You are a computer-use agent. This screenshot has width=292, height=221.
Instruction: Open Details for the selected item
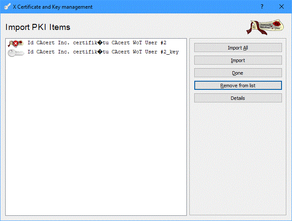point(238,98)
